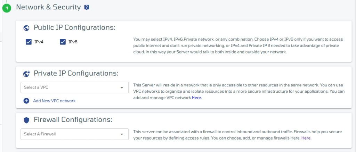This screenshot has width=356, height=152.
Task: Click the Network & Security section heading
Action: coord(48,7)
